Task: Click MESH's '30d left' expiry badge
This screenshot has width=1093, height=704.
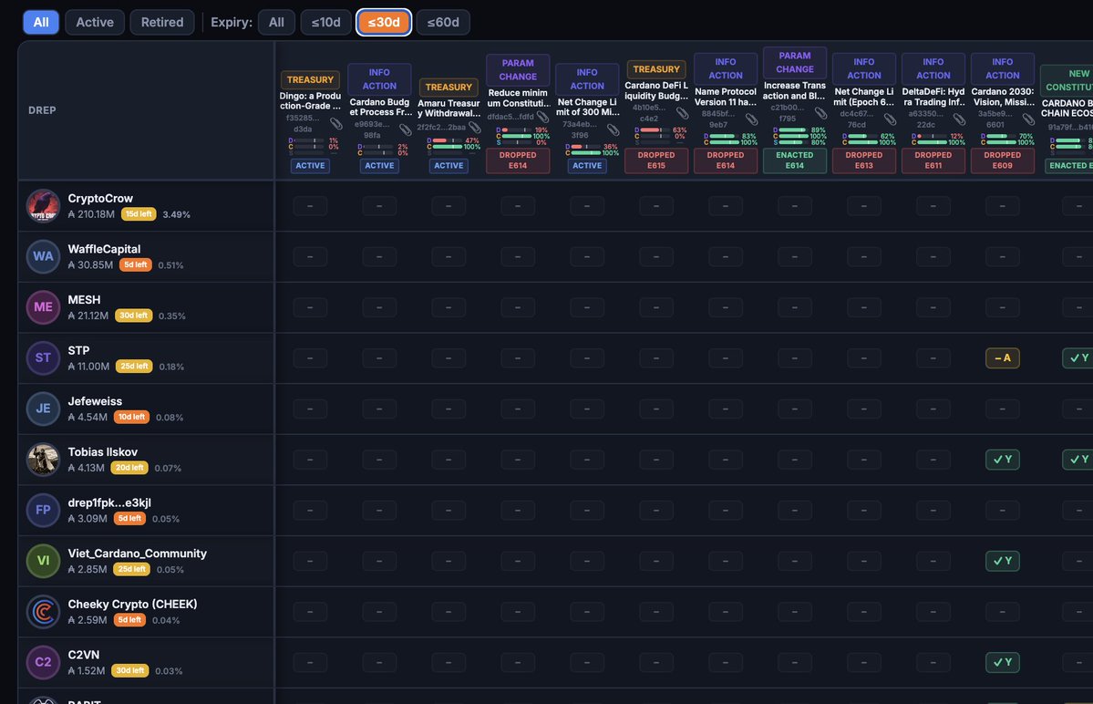Action: tap(134, 316)
